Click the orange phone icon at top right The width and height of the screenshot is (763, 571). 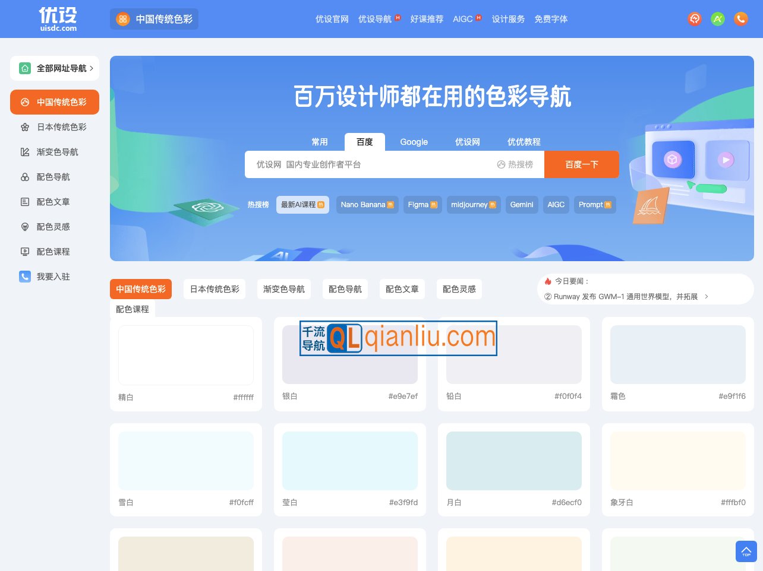pos(740,19)
